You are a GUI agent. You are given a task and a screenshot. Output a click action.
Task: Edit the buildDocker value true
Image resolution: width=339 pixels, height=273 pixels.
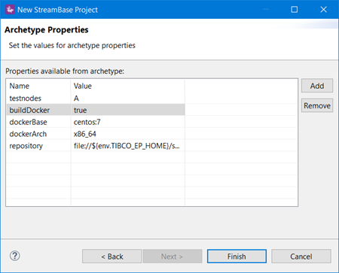[x=80, y=110]
